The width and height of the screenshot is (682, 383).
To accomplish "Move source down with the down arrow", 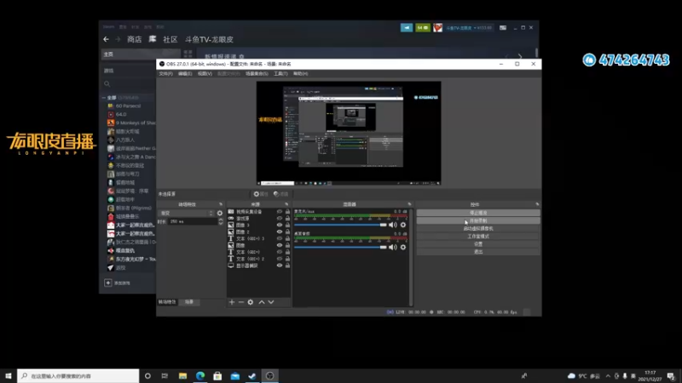I will [271, 302].
